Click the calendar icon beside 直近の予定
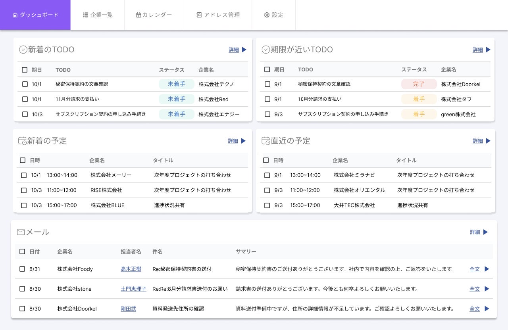This screenshot has height=330, width=508. 266,141
